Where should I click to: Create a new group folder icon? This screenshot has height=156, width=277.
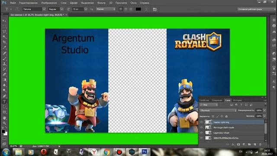click(249, 144)
